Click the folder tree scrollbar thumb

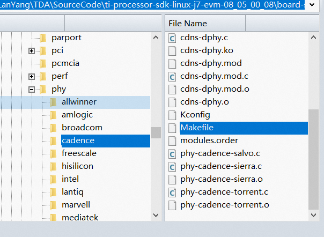[x=156, y=132]
